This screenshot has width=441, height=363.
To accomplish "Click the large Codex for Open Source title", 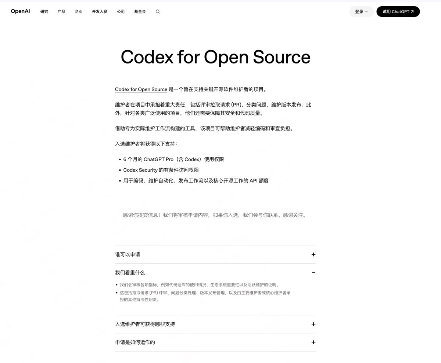I will 215,57.
